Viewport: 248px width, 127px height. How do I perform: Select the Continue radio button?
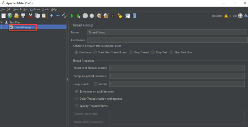point(77,52)
